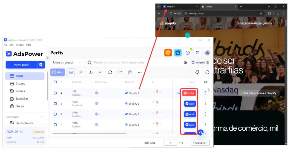
Task: Open new tab in Chrome window
Action: tap(241, 6)
